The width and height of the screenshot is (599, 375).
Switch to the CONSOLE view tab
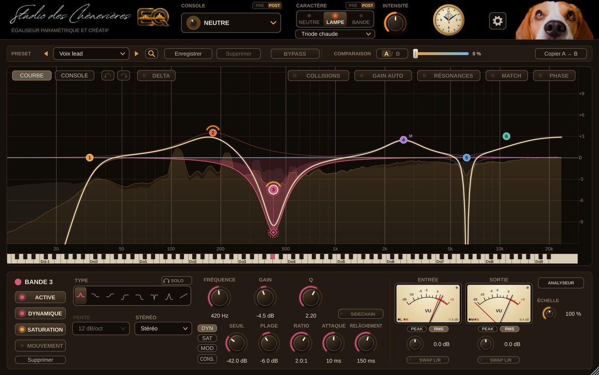pos(74,76)
